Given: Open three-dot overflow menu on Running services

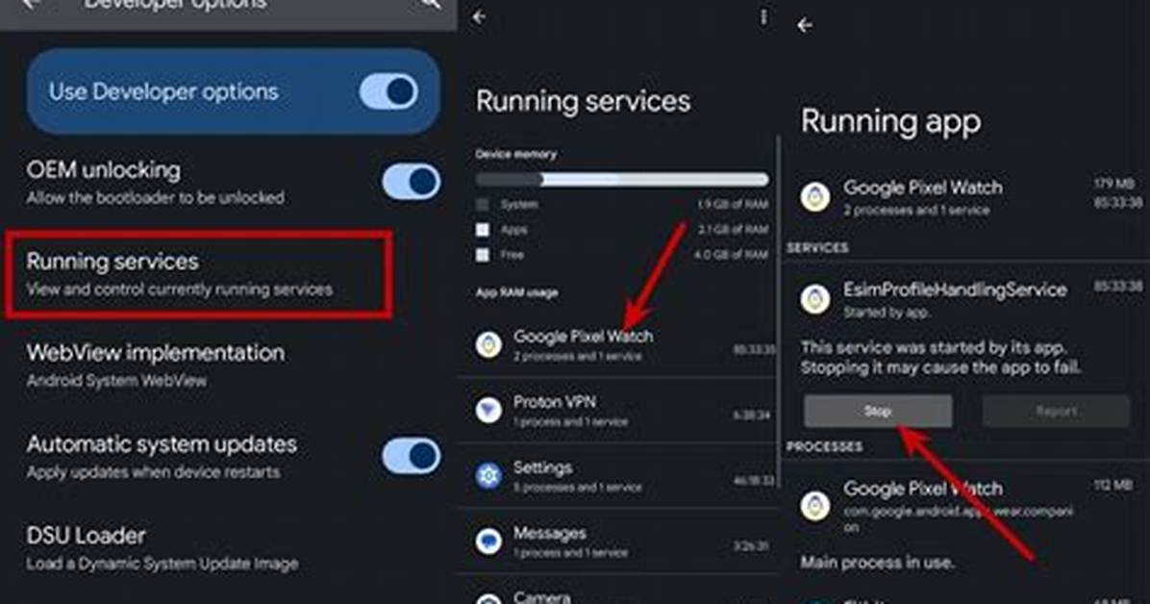Looking at the screenshot, I should (x=763, y=17).
